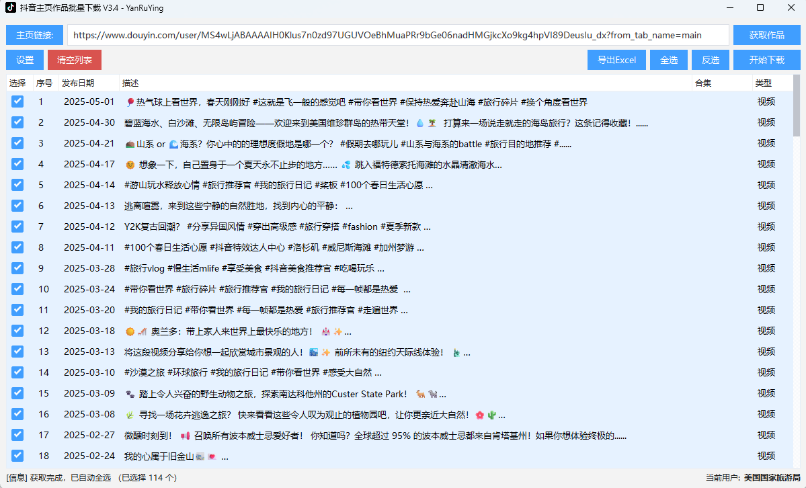806x488 pixels.
Task: Click description 奥兰多：带上家人
Action: (x=239, y=331)
